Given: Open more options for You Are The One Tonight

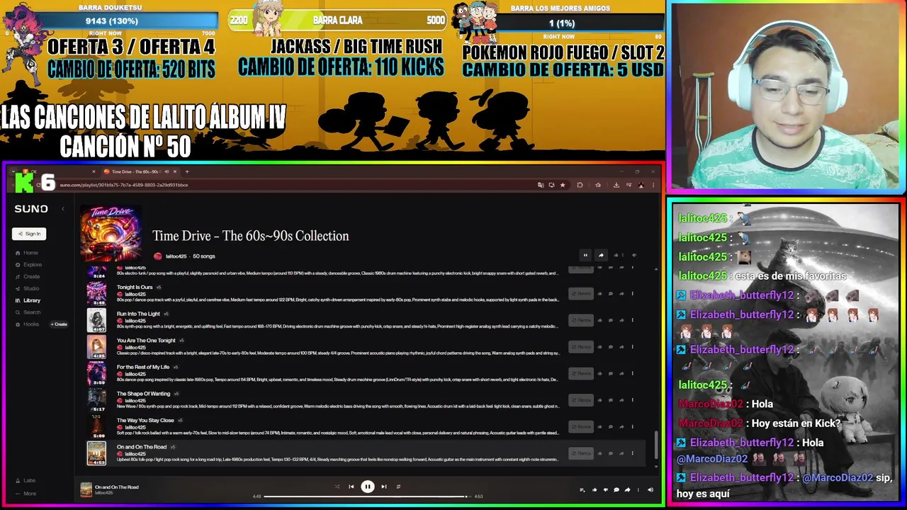Looking at the screenshot, I should click(633, 346).
